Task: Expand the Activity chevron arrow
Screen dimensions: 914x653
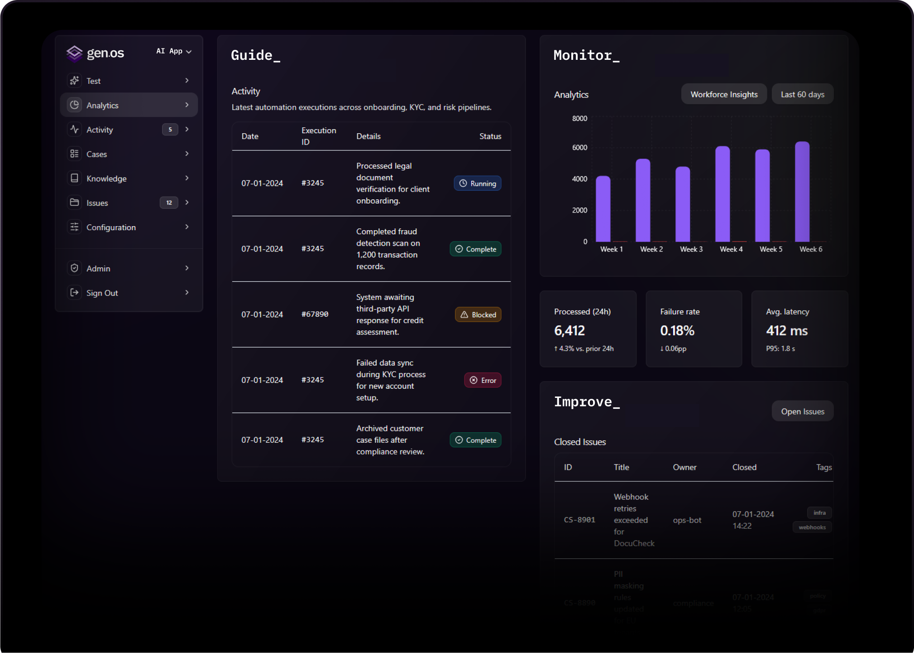Action: pyautogui.click(x=187, y=130)
